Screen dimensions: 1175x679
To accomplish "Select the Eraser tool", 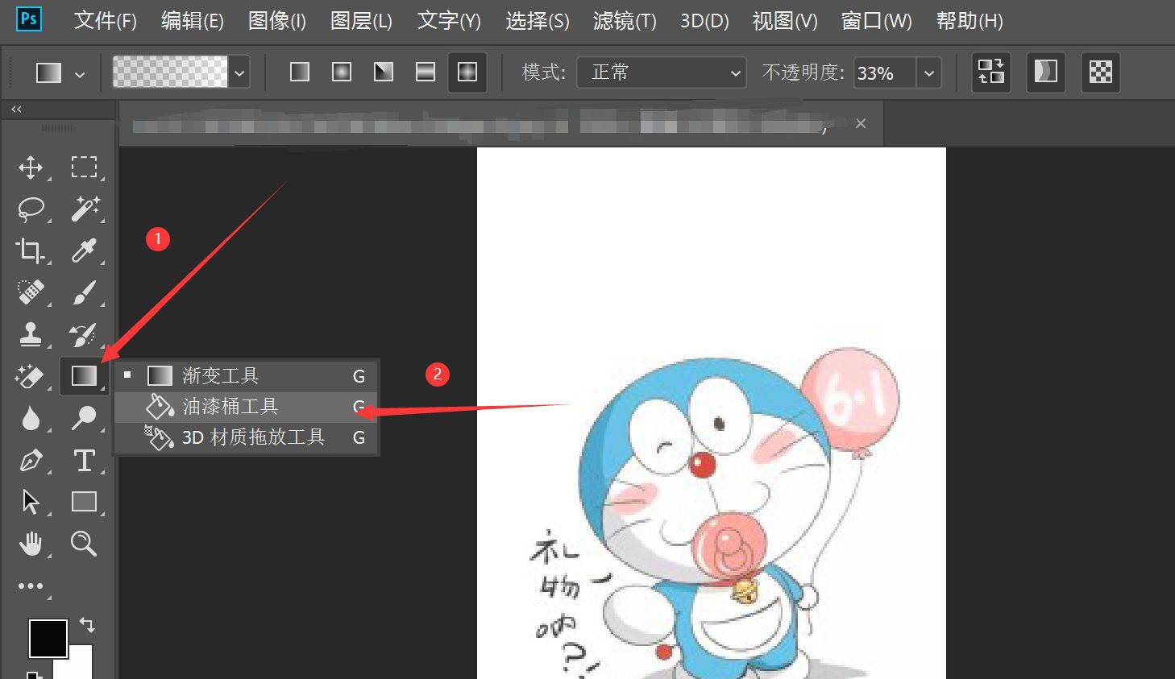I will click(x=30, y=376).
